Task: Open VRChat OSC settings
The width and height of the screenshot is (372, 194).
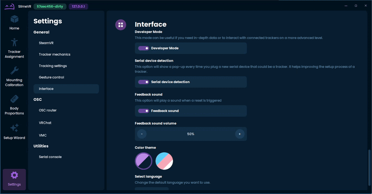Action: point(66,123)
